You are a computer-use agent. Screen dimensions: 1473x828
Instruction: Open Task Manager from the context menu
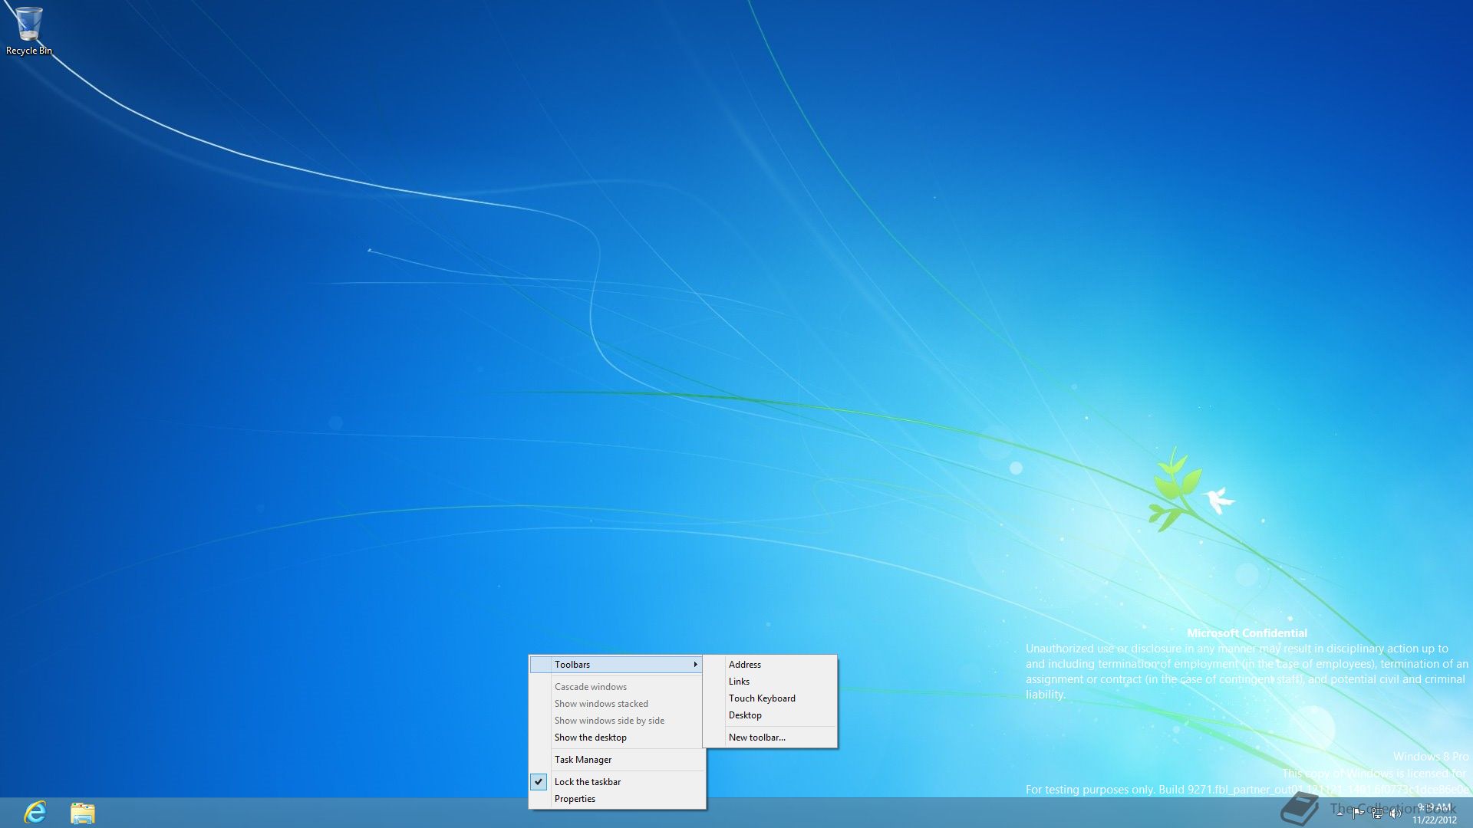(616, 760)
